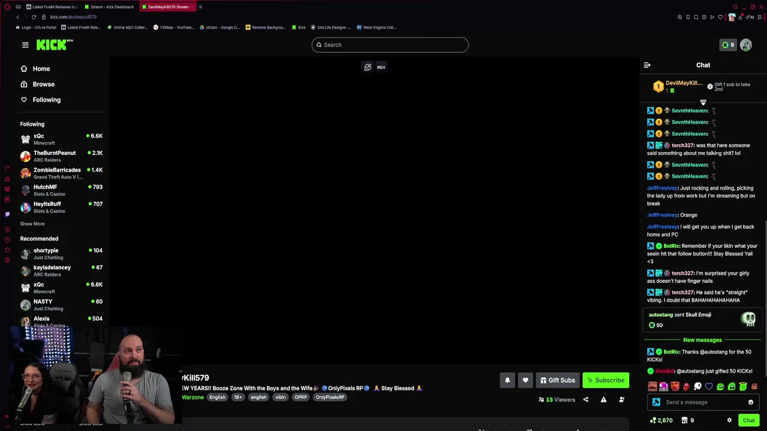Open the user profile avatar menu

pos(746,45)
